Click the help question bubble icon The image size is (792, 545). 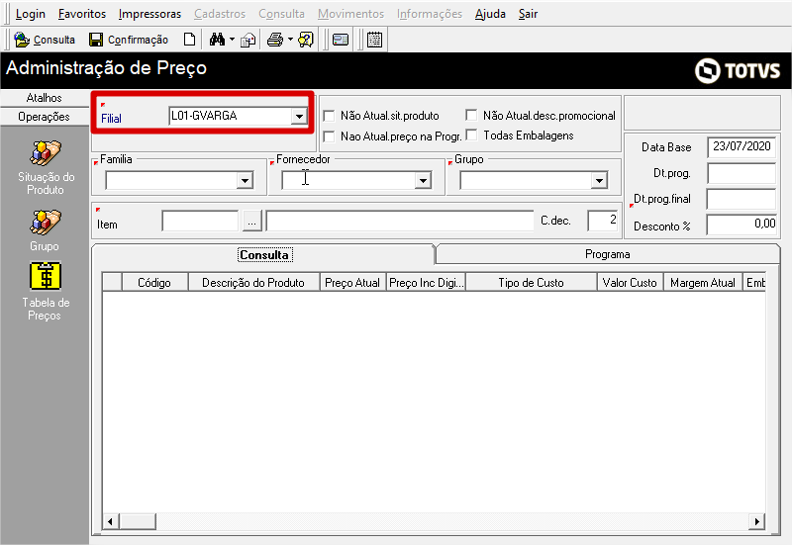click(306, 40)
